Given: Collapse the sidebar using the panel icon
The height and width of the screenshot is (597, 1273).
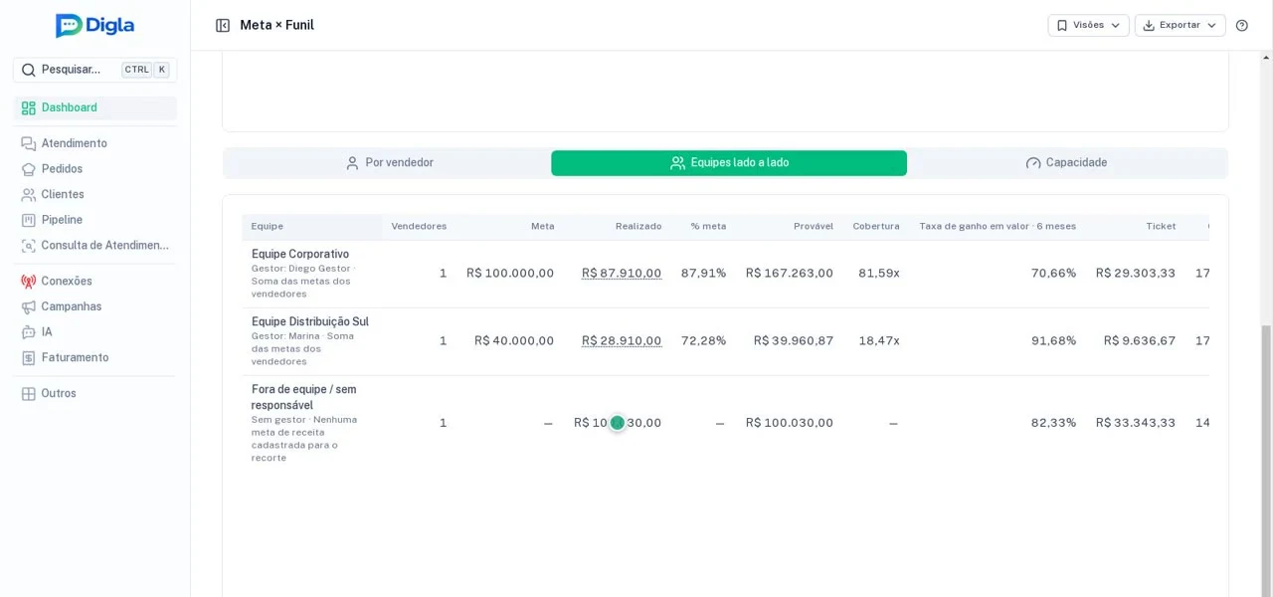Looking at the screenshot, I should (223, 26).
